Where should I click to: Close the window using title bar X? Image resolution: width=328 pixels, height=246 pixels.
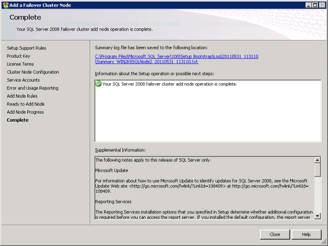(x=322, y=5)
